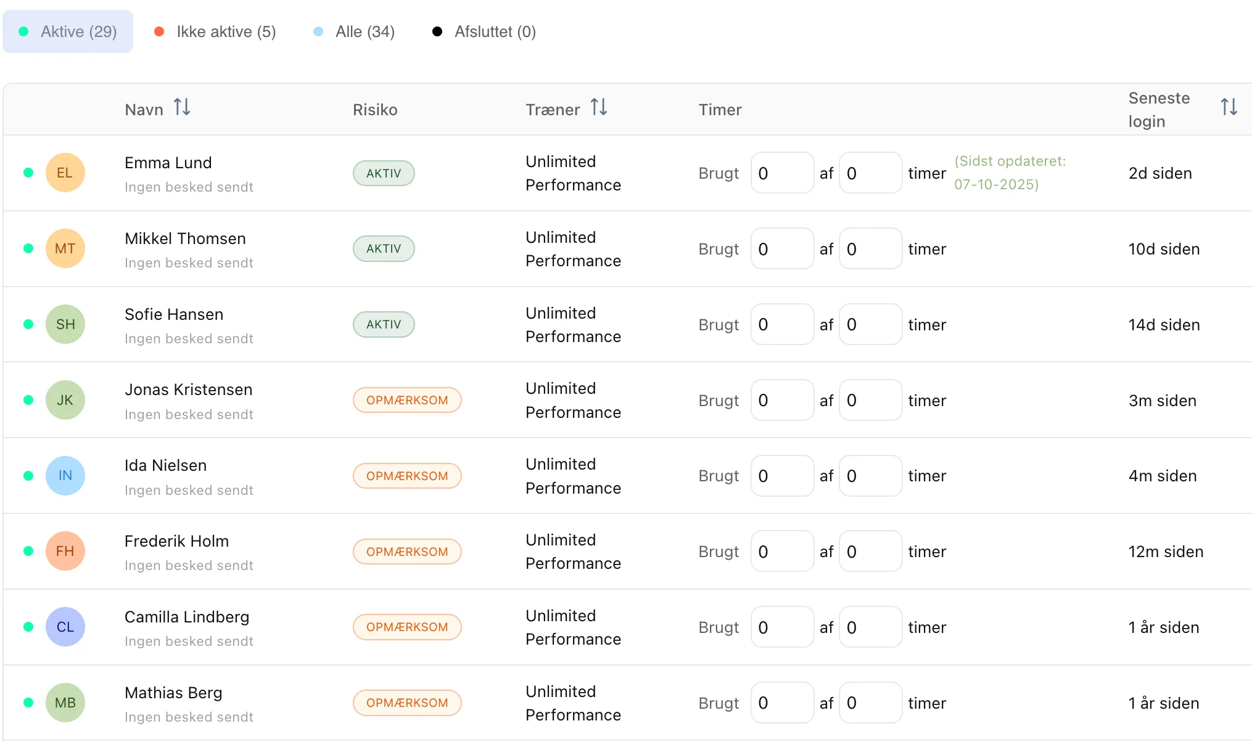
Task: Edit total hours field for Sofie Hansen
Action: tap(870, 325)
